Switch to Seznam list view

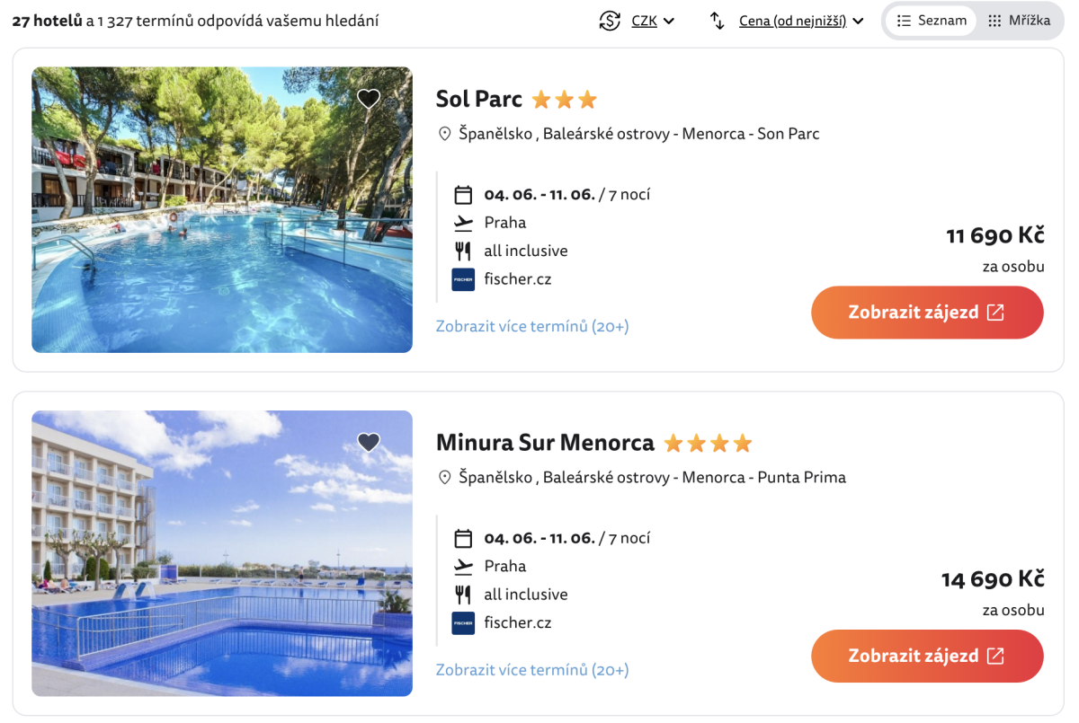[932, 21]
